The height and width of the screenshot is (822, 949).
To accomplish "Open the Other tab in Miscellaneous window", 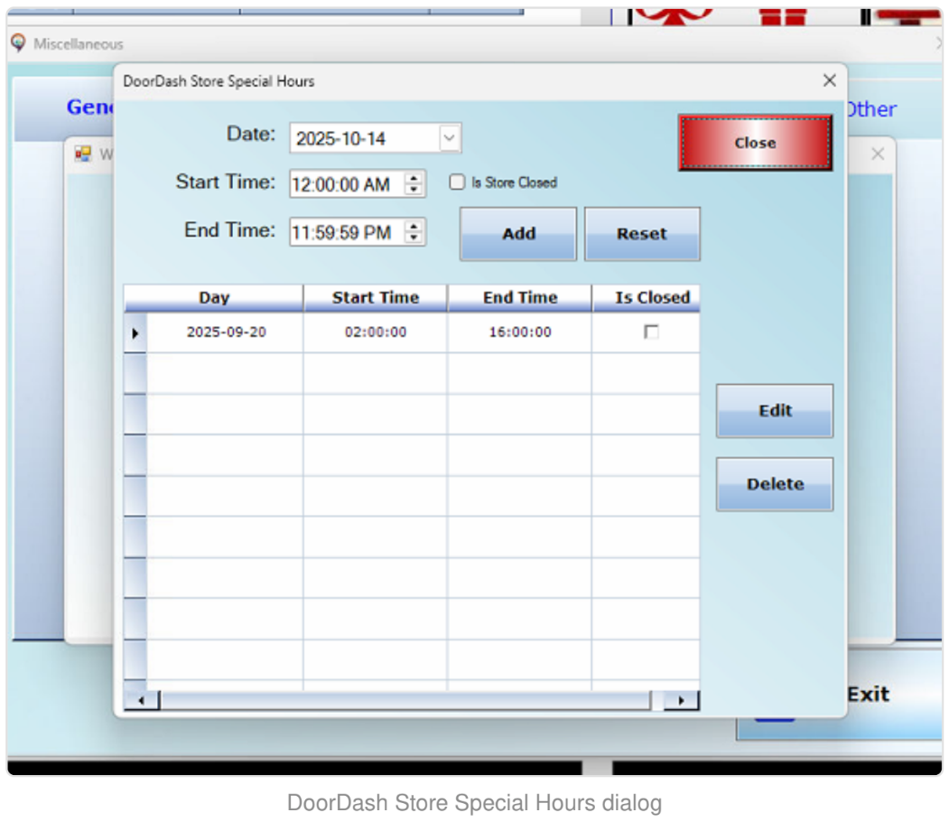I will coord(871,109).
